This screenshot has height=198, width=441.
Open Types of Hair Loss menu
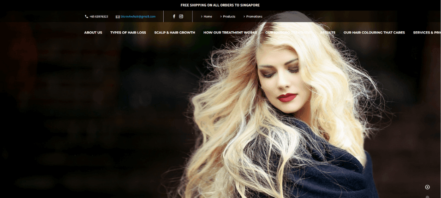tap(128, 33)
